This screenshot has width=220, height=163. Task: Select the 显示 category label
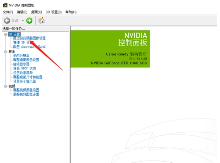click(12, 52)
